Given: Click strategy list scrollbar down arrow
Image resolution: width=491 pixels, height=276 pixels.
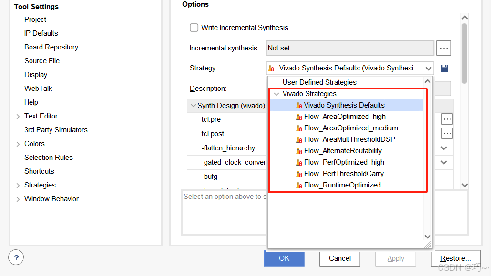Looking at the screenshot, I should [x=428, y=237].
